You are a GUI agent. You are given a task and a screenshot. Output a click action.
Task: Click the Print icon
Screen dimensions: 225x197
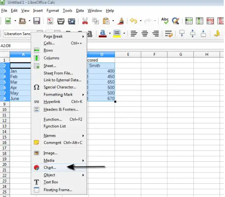(61, 21)
